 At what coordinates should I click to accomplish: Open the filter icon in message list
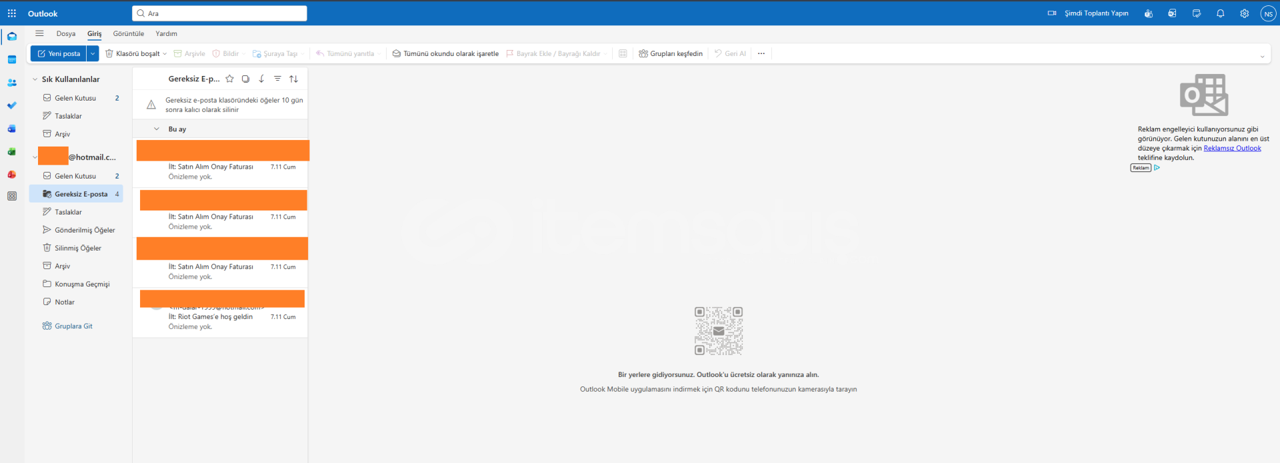click(x=277, y=79)
